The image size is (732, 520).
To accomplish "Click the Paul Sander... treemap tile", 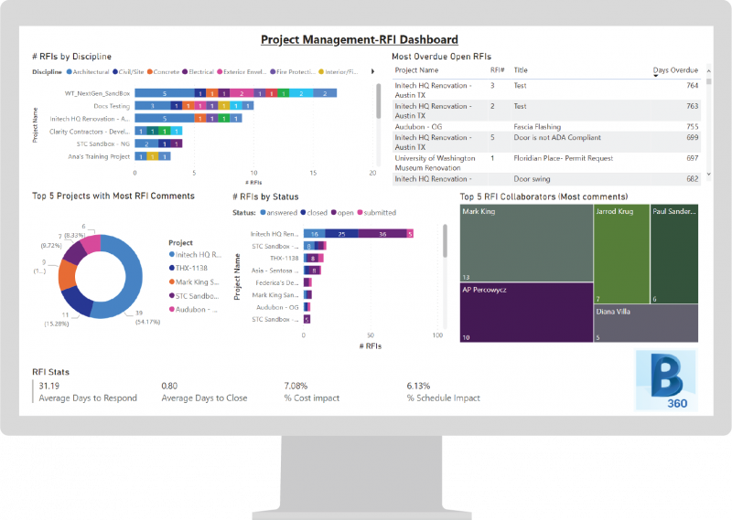I will tap(674, 254).
